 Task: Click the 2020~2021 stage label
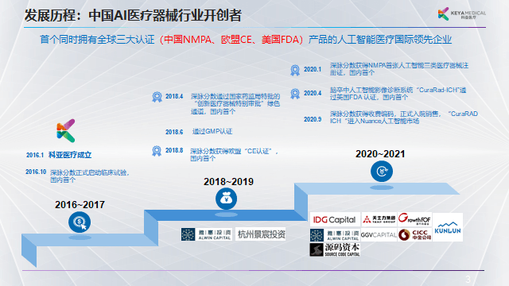coord(380,153)
